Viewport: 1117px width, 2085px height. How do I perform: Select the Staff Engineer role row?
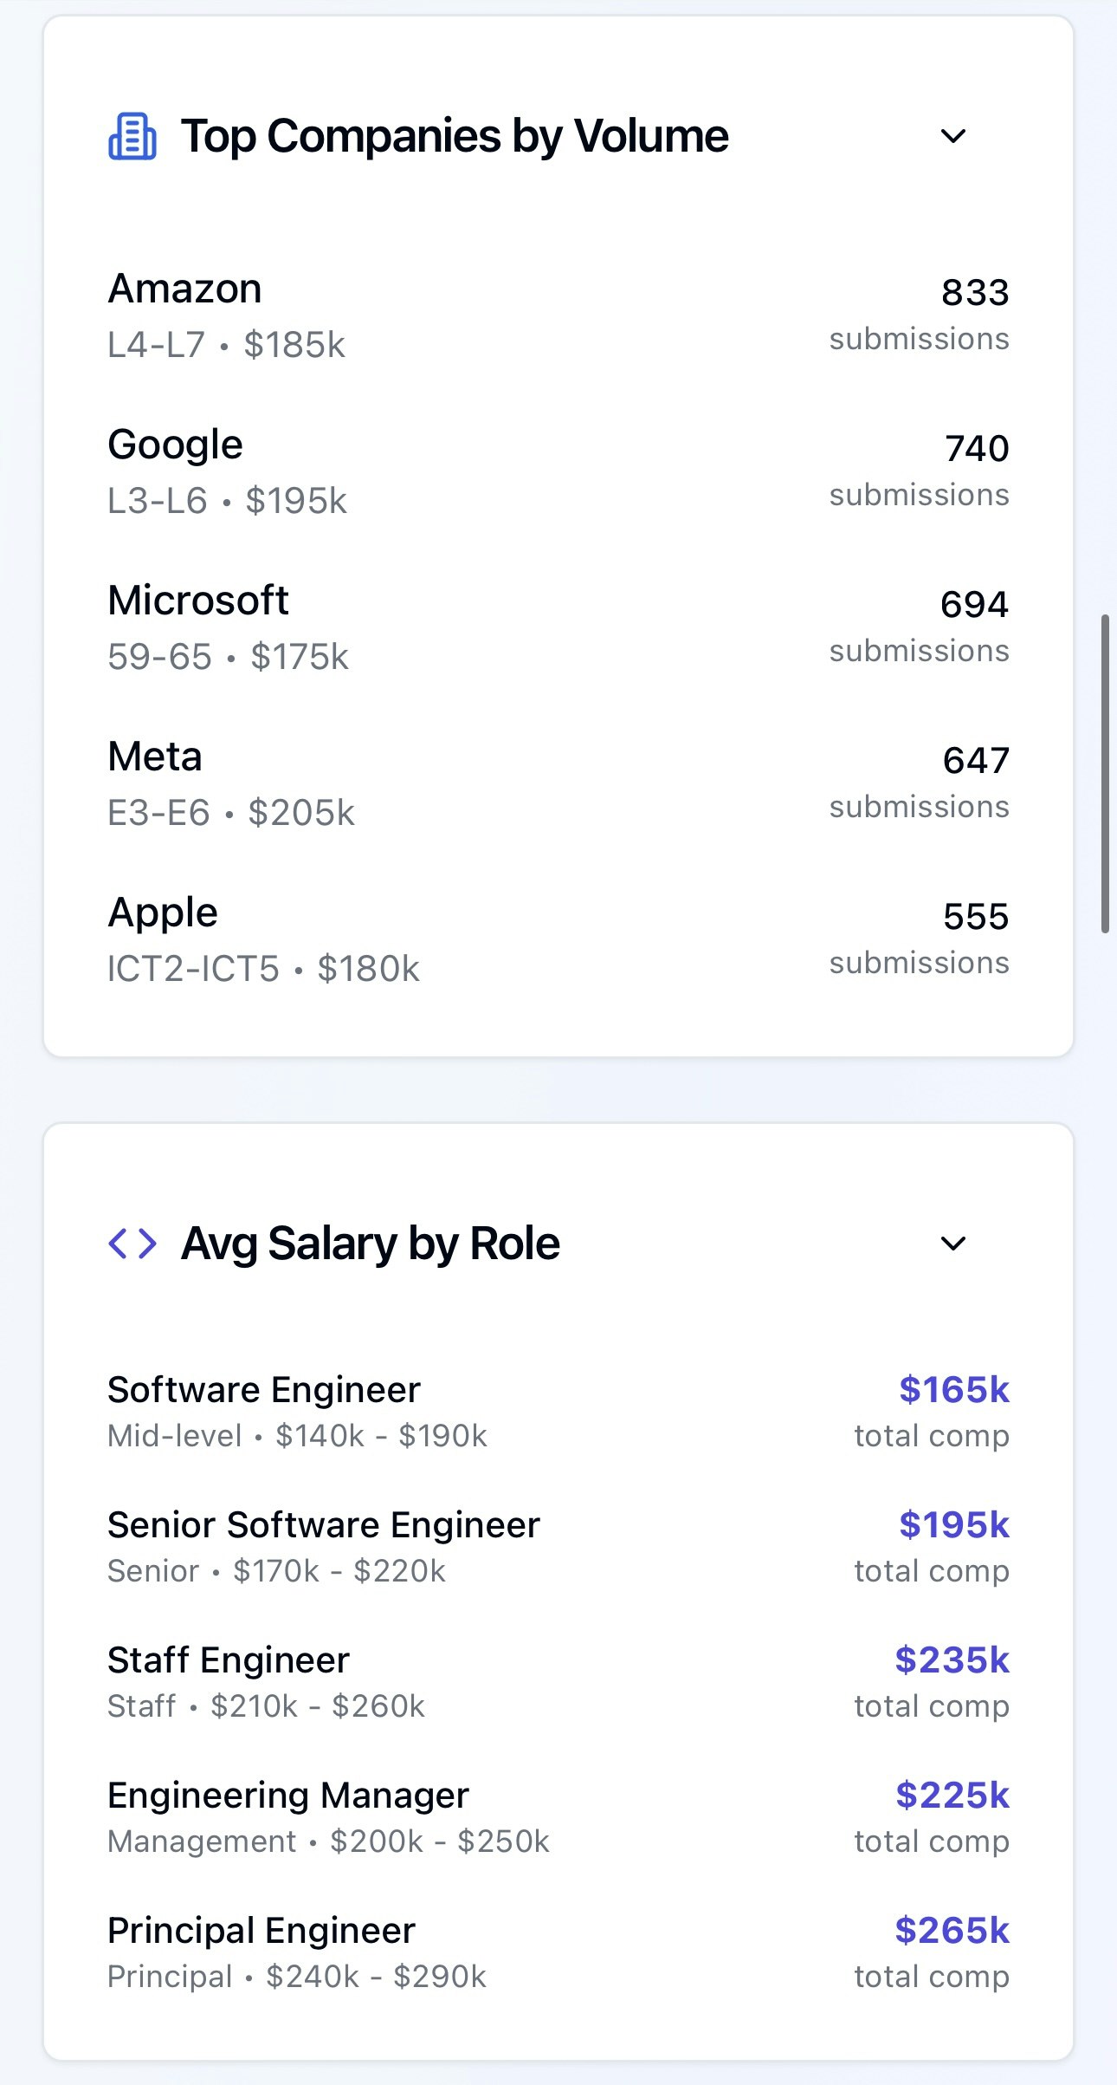pos(558,1681)
